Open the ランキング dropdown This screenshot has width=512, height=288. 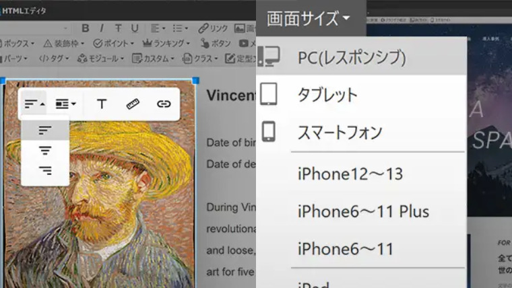(x=166, y=43)
